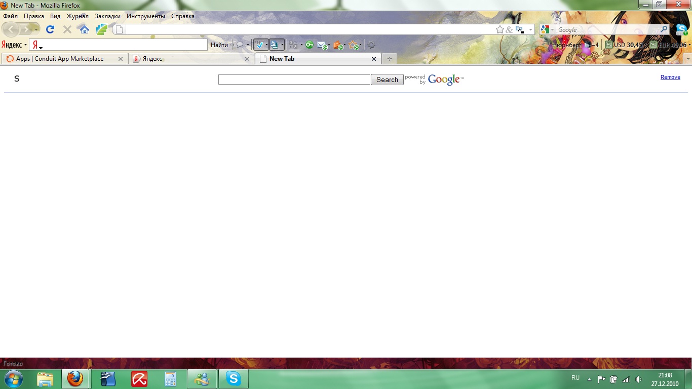The image size is (692, 389).
Task: Open the EUR 40,06 exchange rate
Action: click(668, 45)
